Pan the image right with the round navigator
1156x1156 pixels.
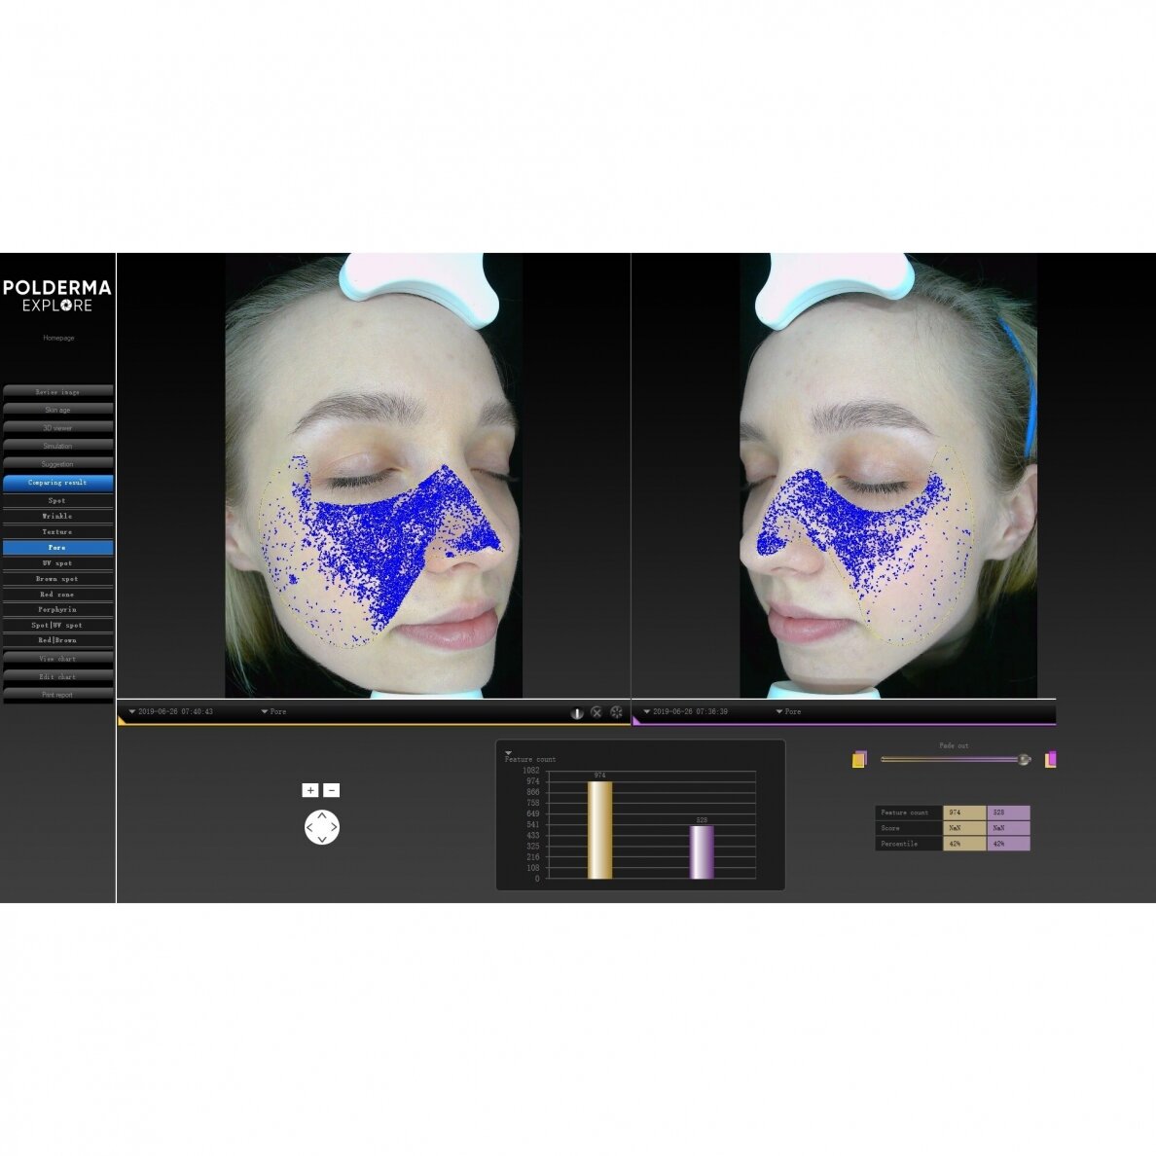click(334, 827)
